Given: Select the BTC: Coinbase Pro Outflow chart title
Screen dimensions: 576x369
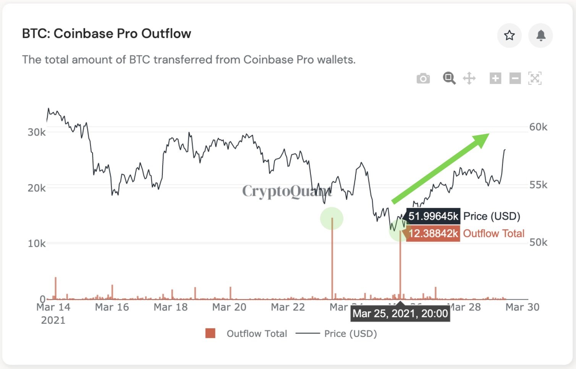Looking at the screenshot, I should 106,33.
